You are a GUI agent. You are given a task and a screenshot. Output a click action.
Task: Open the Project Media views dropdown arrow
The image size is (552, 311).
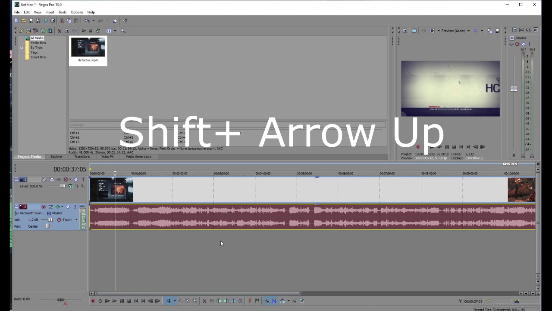click(x=115, y=31)
